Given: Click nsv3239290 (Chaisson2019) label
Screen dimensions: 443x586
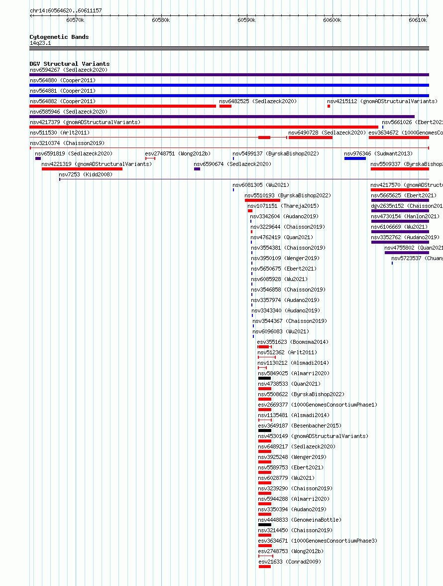Looking at the screenshot, I should click(x=295, y=488).
